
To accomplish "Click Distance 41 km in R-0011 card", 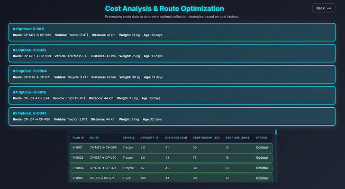I will coord(103,35).
